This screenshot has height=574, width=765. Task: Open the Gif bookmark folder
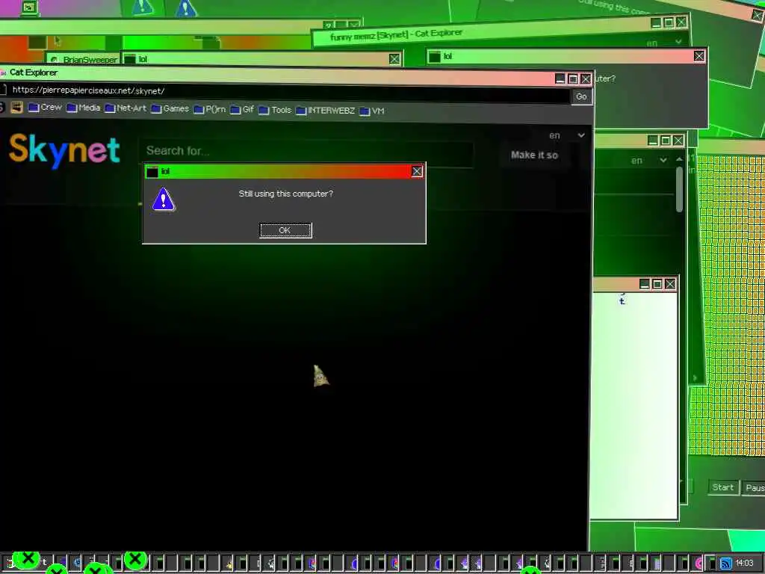[x=242, y=109]
